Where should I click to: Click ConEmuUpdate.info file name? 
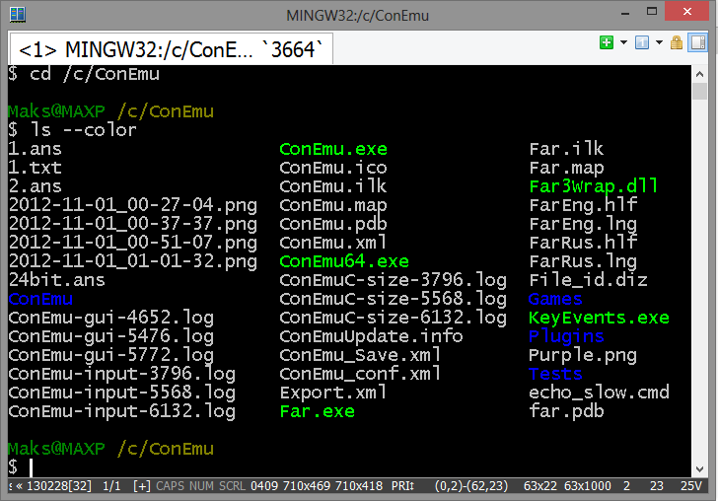click(371, 336)
